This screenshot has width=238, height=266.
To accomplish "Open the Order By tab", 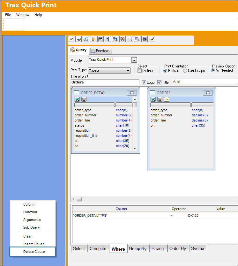I will (x=178, y=248).
